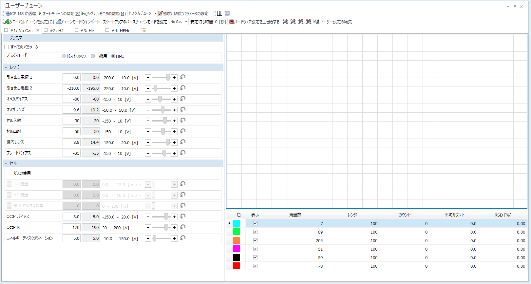Click the 引き出し電極 2 value field -210.0
This screenshot has height=284, width=531.
tap(71, 88)
